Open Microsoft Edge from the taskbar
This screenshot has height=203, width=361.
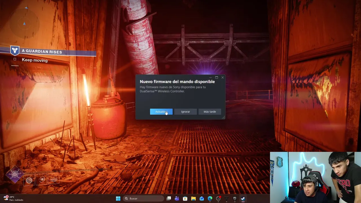[210, 198]
